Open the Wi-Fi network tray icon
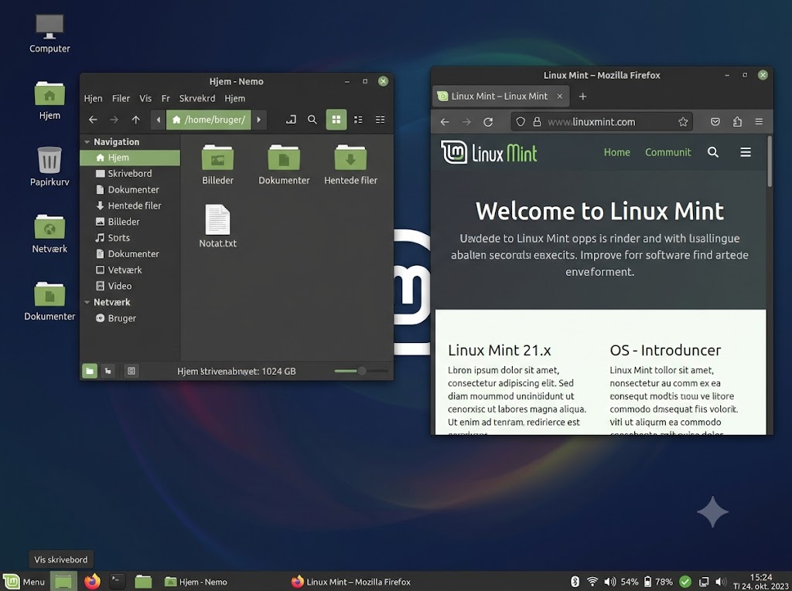The width and height of the screenshot is (792, 591). click(592, 582)
